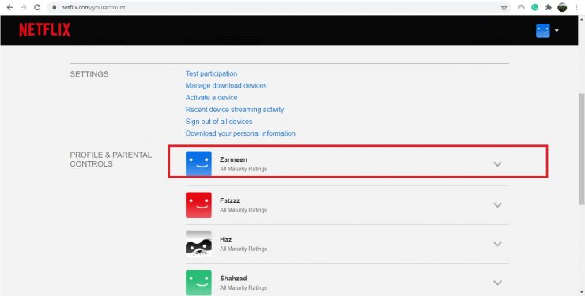Open the account dropdown caret in Netflix header
Viewport: 585px width, 296px height.
[557, 31]
